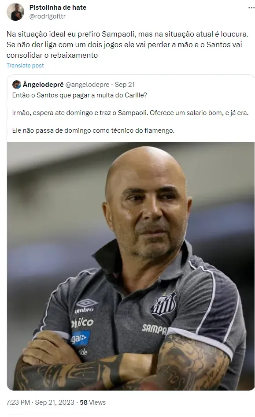Open the three-dot more options menu

point(251,7)
